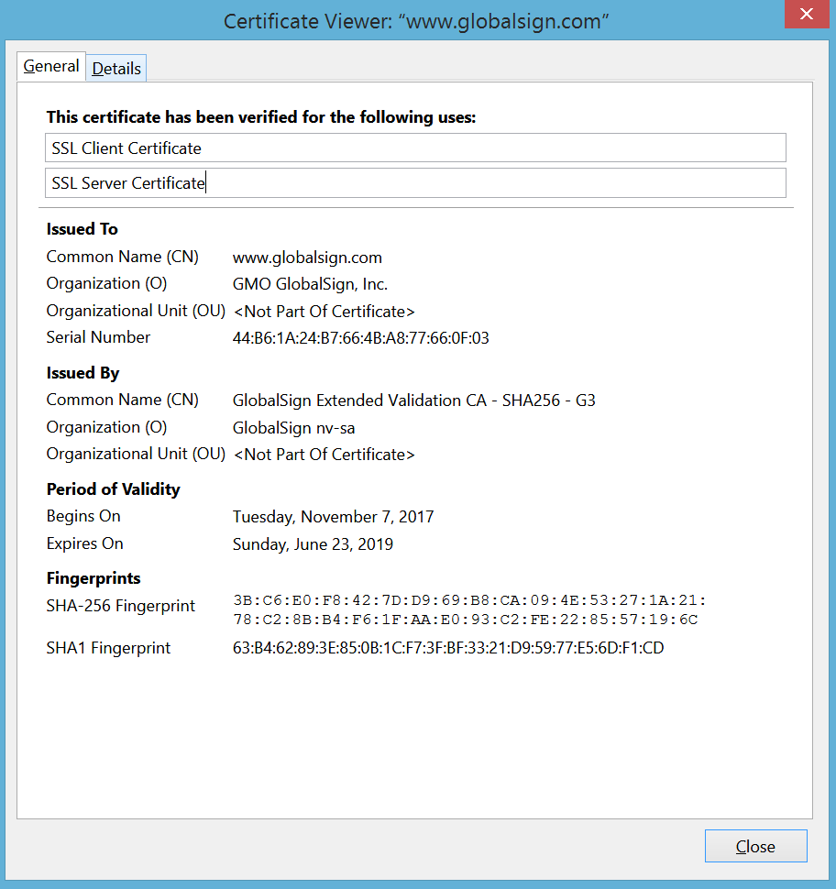Click the GlobalSign Extended Validation CA name
Screen dimensions: 836x889
coord(413,400)
